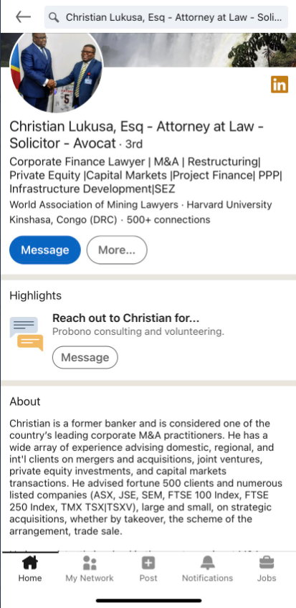
Task: Tap the Message button under Highlights
Action: (x=85, y=357)
